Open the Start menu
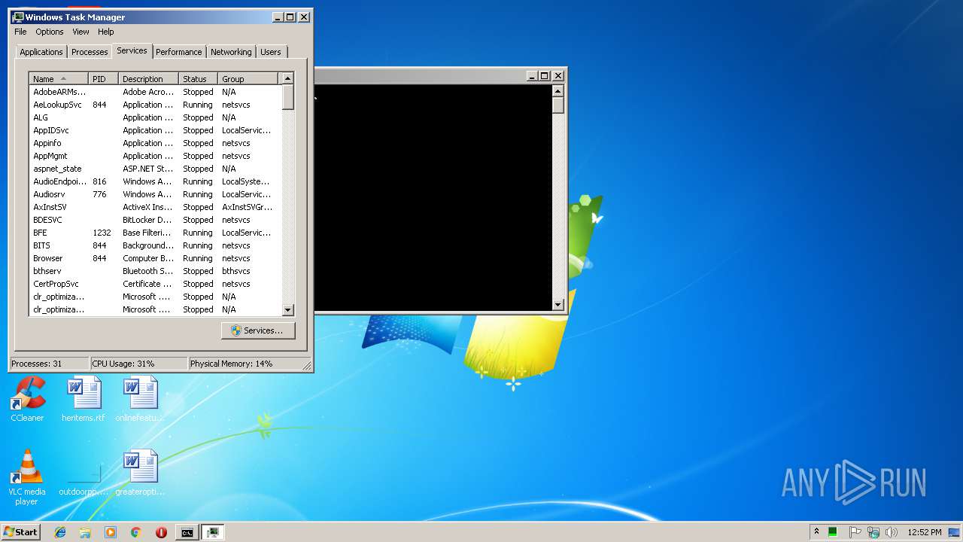The image size is (963, 542). pos(20,532)
